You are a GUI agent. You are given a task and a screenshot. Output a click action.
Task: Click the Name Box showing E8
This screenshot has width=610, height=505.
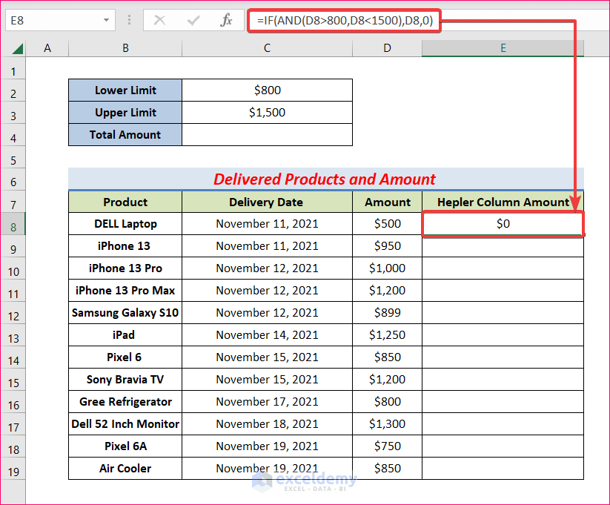coord(60,20)
